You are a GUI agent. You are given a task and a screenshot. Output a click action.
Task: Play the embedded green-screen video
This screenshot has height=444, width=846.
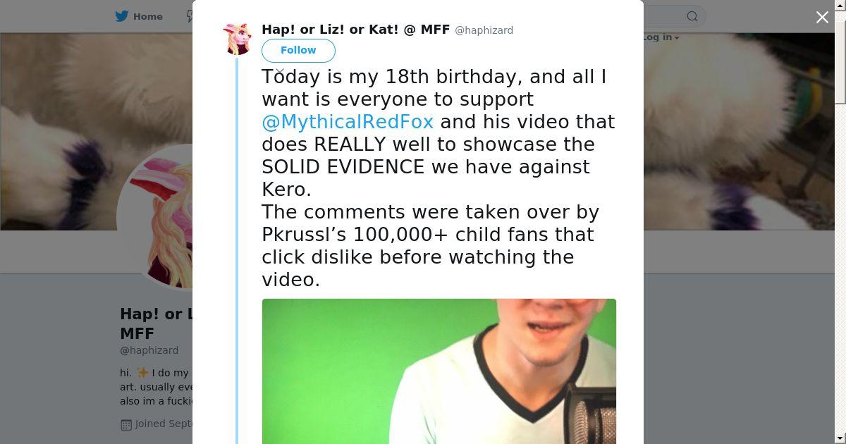[439, 371]
